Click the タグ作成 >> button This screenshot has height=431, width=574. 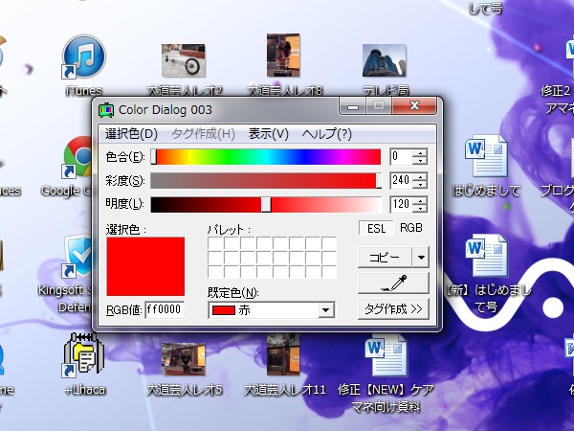click(393, 309)
